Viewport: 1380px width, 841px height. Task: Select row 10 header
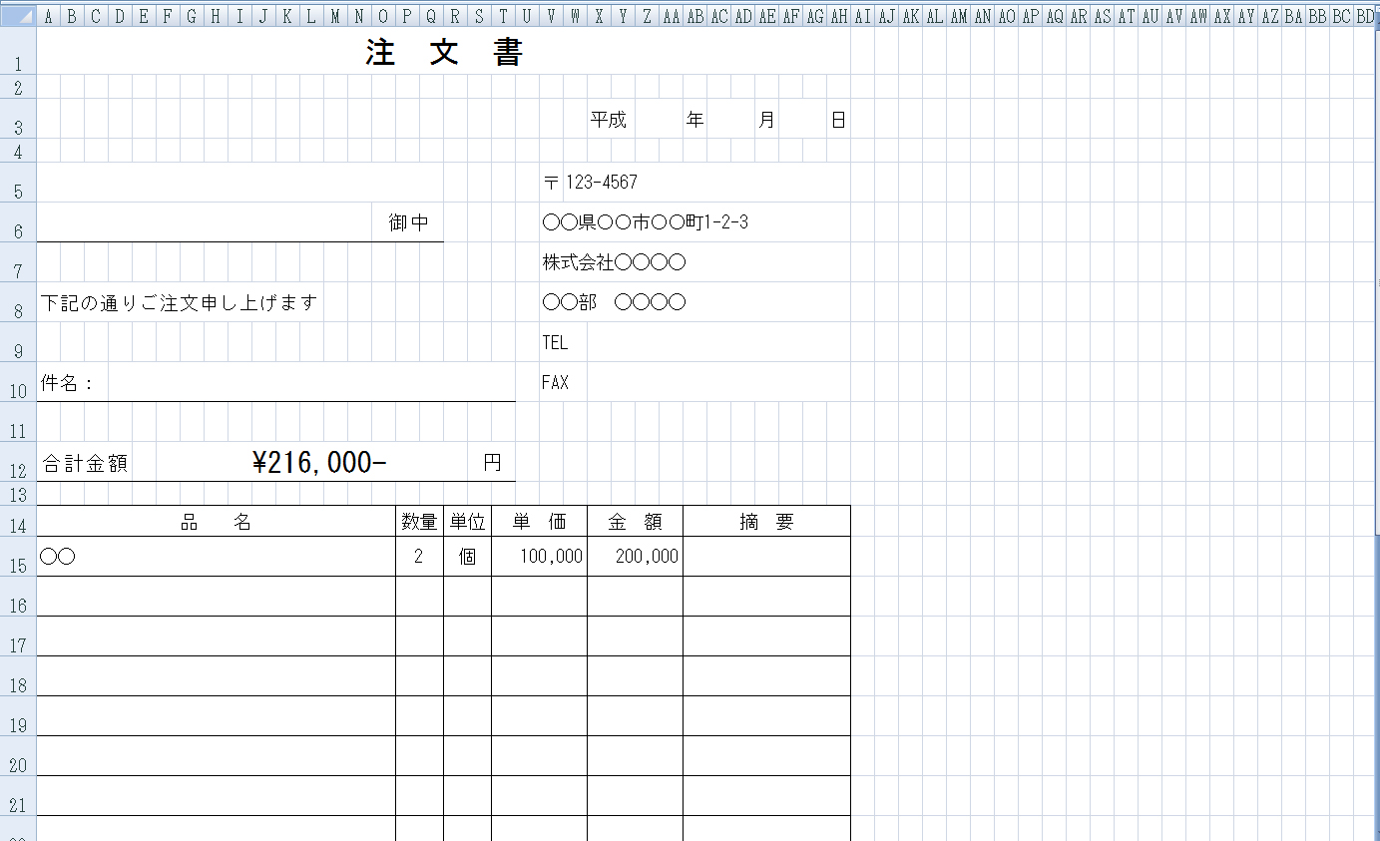pyautogui.click(x=18, y=382)
